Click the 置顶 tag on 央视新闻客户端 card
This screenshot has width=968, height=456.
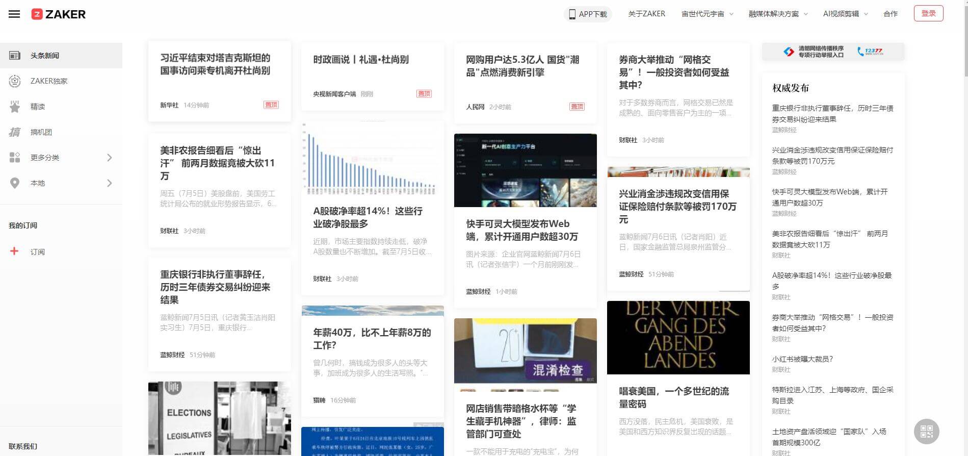click(424, 93)
